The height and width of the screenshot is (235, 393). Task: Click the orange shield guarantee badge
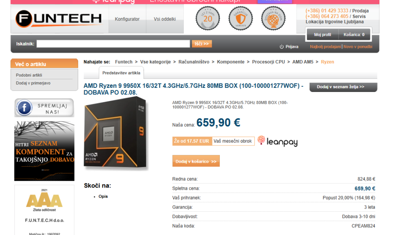click(x=241, y=18)
